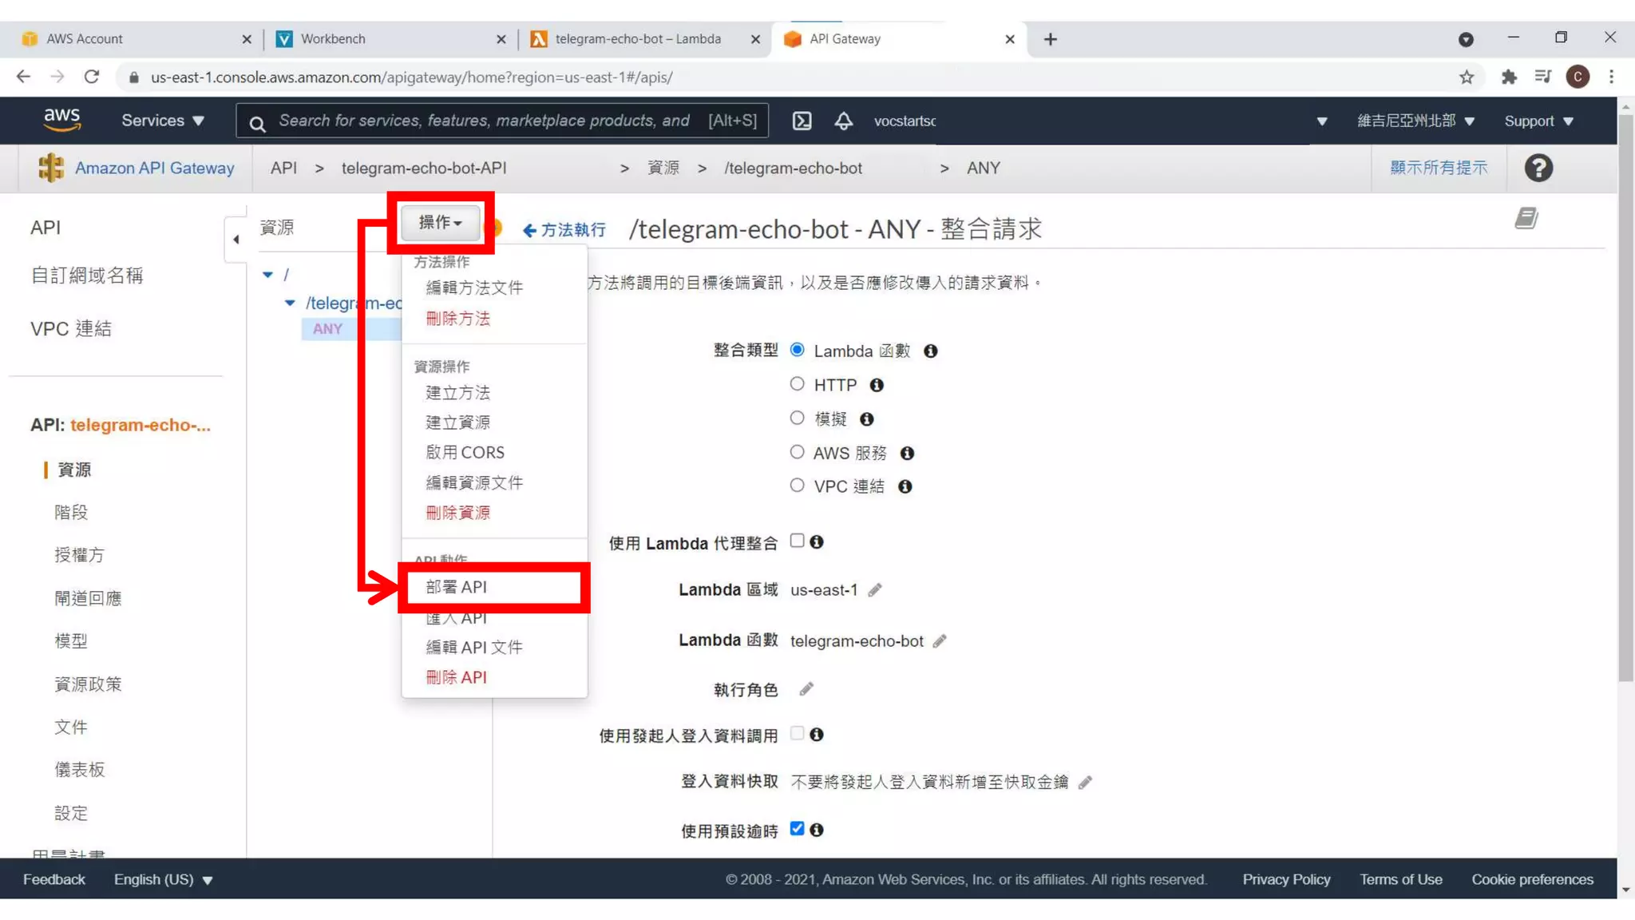Uncheck the 使用預設逾時 checkbox
Image resolution: width=1635 pixels, height=920 pixels.
tap(797, 828)
